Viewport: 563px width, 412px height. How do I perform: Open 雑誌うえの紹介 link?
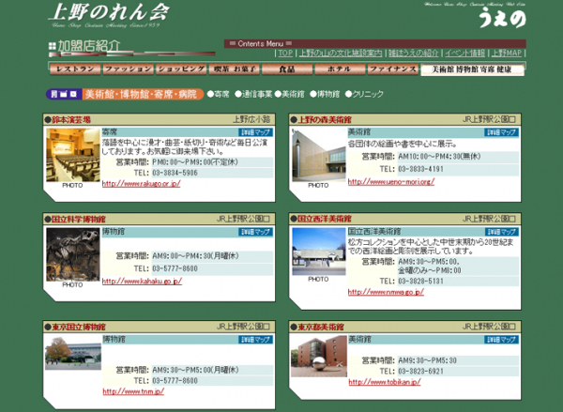[x=413, y=53]
